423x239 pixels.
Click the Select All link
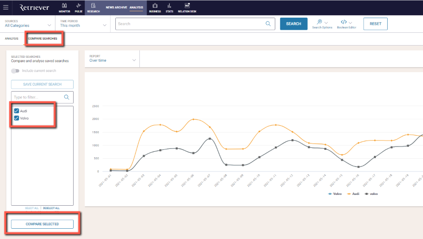point(32,208)
